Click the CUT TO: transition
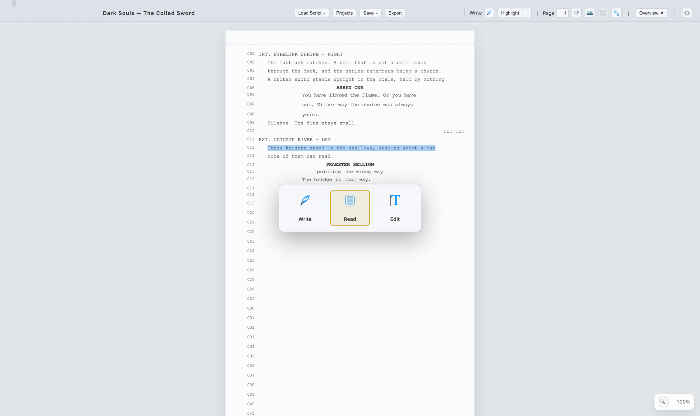 [454, 131]
